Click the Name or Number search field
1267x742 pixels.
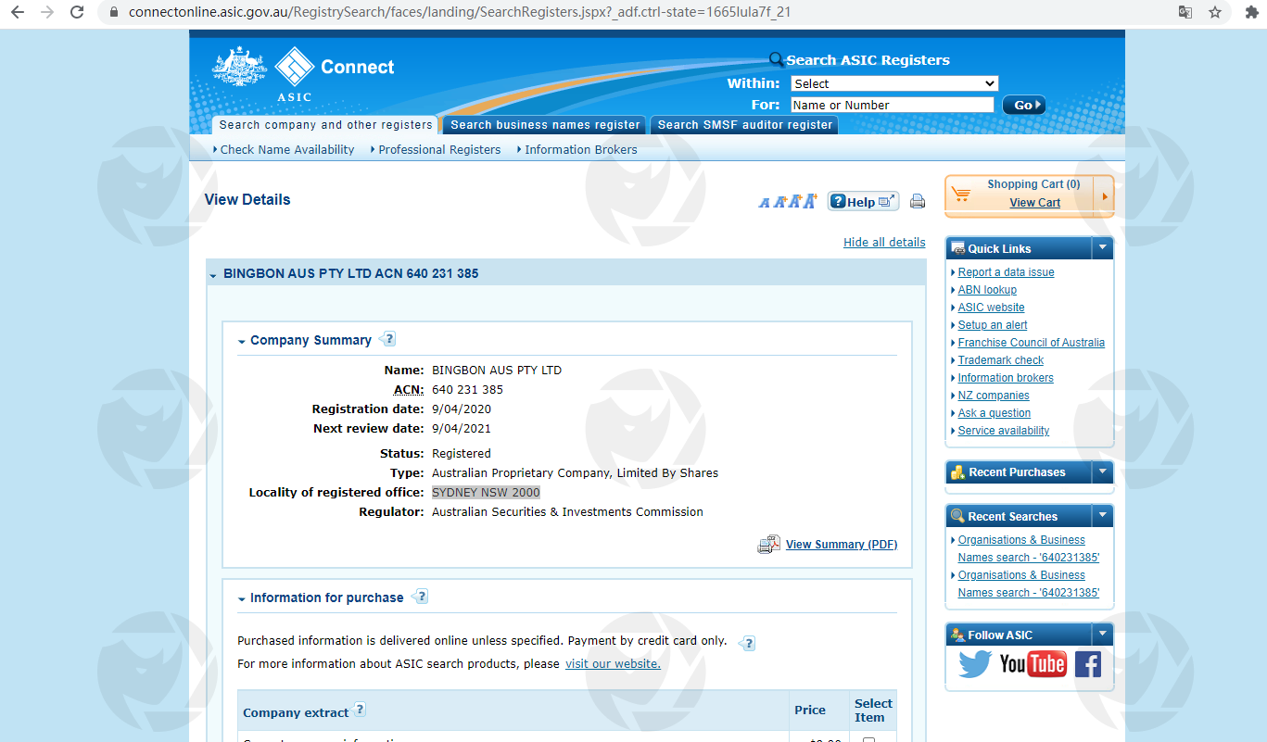tap(891, 106)
